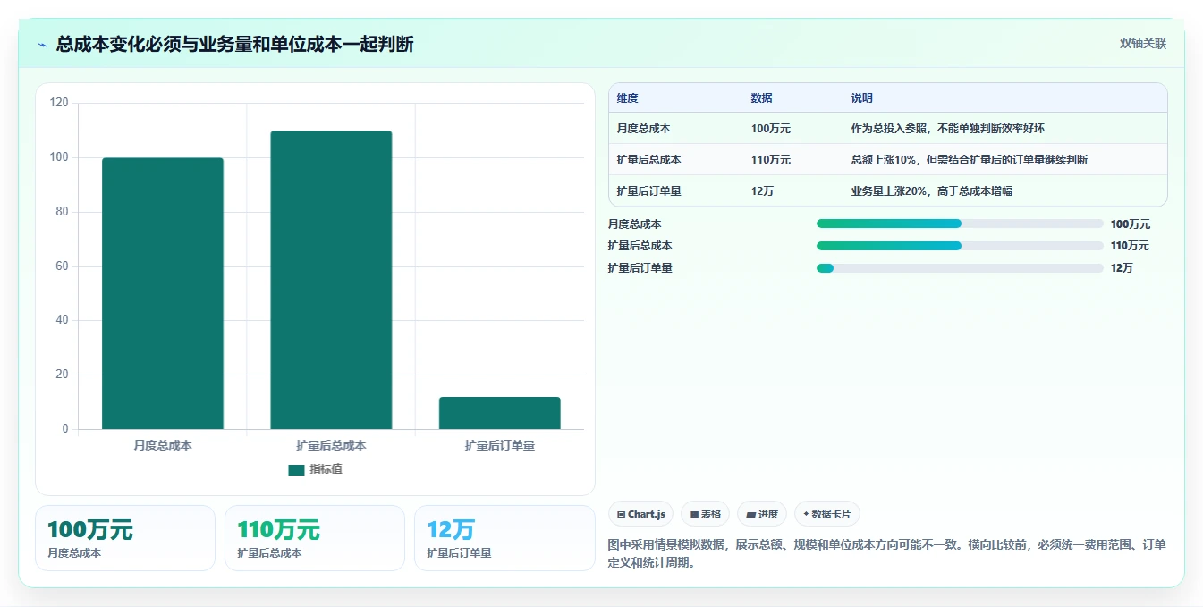Screen dimensions: 1203x607
Task: Click the 数据卡片 tag chip
Action: pos(827,514)
